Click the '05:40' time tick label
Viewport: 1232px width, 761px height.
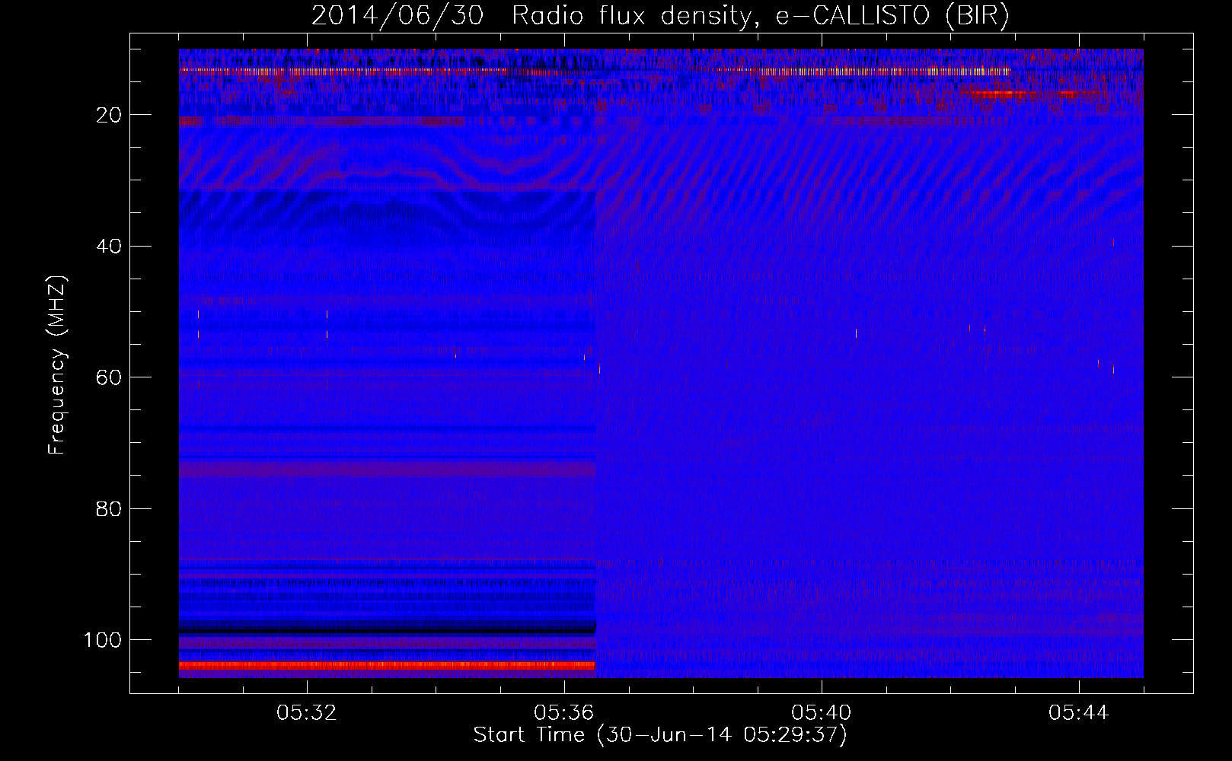tap(822, 713)
